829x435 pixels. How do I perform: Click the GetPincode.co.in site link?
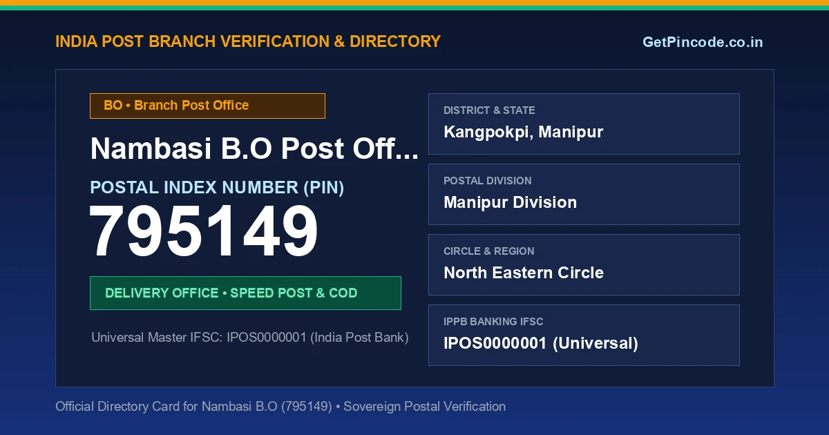tap(703, 42)
